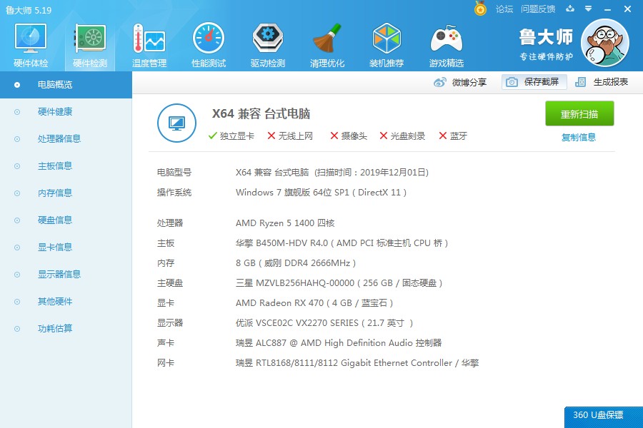Open 温度管理 temperature management icon
Screen dimensions: 643x428
coord(149,38)
